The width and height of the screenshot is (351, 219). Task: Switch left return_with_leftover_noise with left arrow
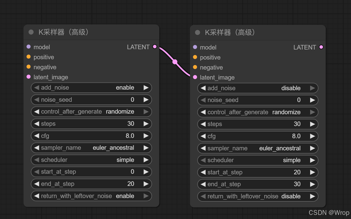click(37, 196)
